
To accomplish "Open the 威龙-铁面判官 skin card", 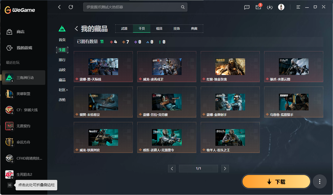I will (103, 137).
